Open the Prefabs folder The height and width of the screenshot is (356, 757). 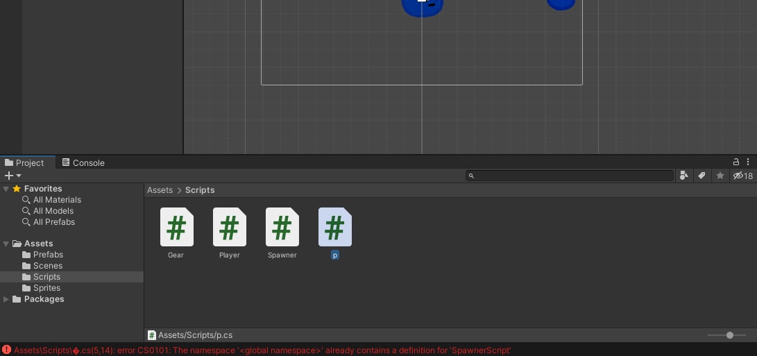pos(48,255)
